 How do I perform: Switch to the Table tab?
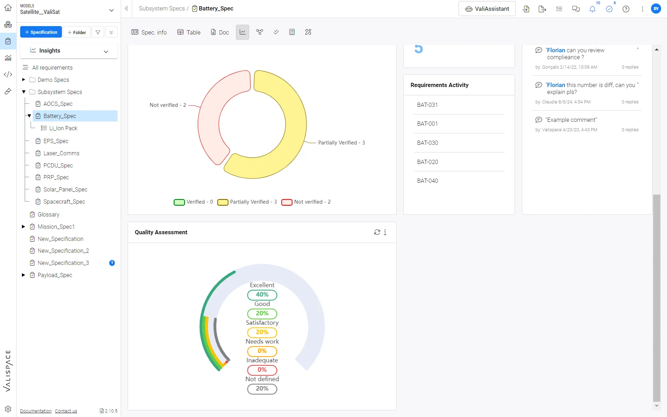(x=189, y=32)
